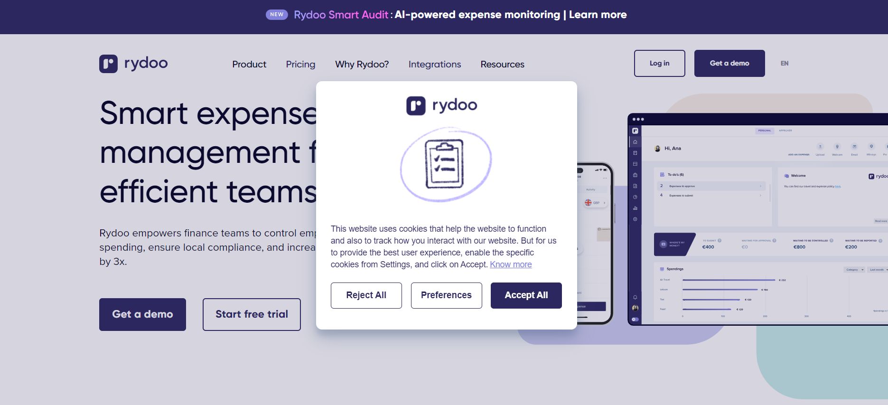
Task: Click the Upload expense icon
Action: tap(820, 147)
